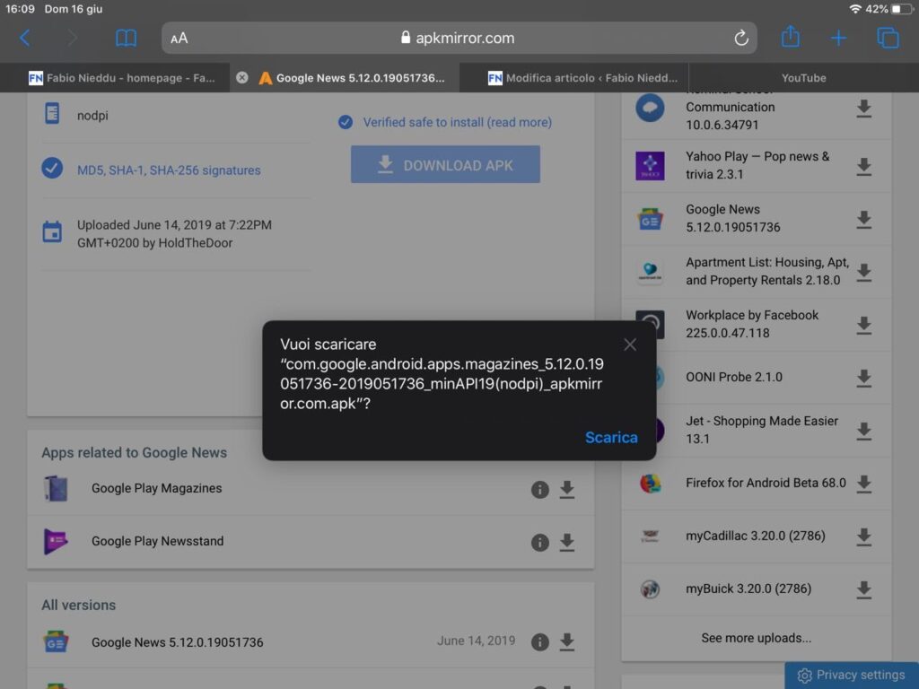This screenshot has width=919, height=689.
Task: Click Firefox for Android Beta icon
Action: point(650,484)
